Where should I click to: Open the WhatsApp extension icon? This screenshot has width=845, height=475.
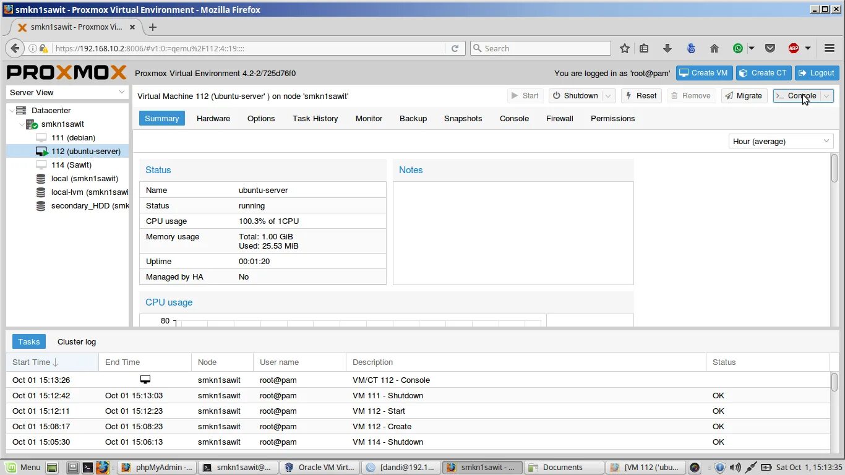738,48
